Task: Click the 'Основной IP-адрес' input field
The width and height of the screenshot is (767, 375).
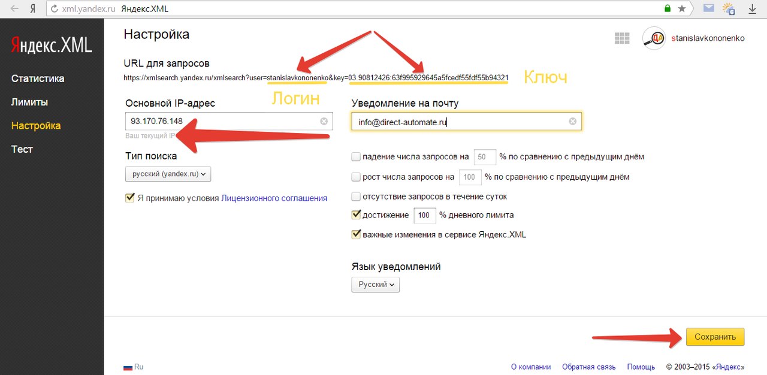Action: 222,122
